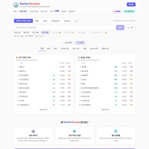Click the bar chart icon above 실측 데이터
The image size is (149, 149).
tap(33, 131)
